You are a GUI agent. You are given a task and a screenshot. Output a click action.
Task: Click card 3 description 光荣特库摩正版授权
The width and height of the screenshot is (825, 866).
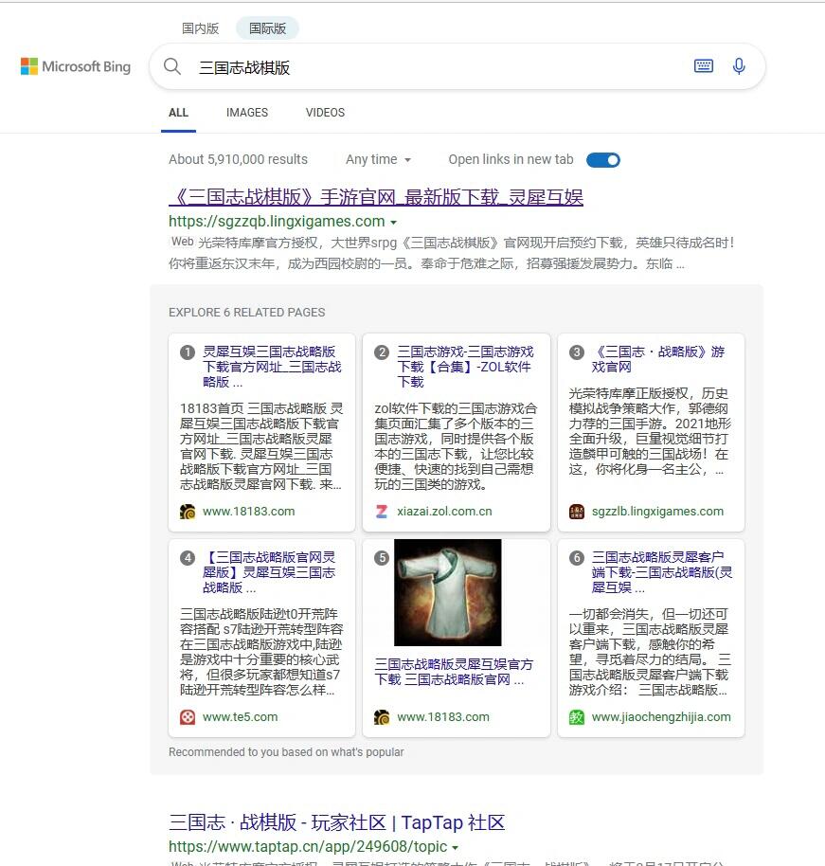(650, 431)
